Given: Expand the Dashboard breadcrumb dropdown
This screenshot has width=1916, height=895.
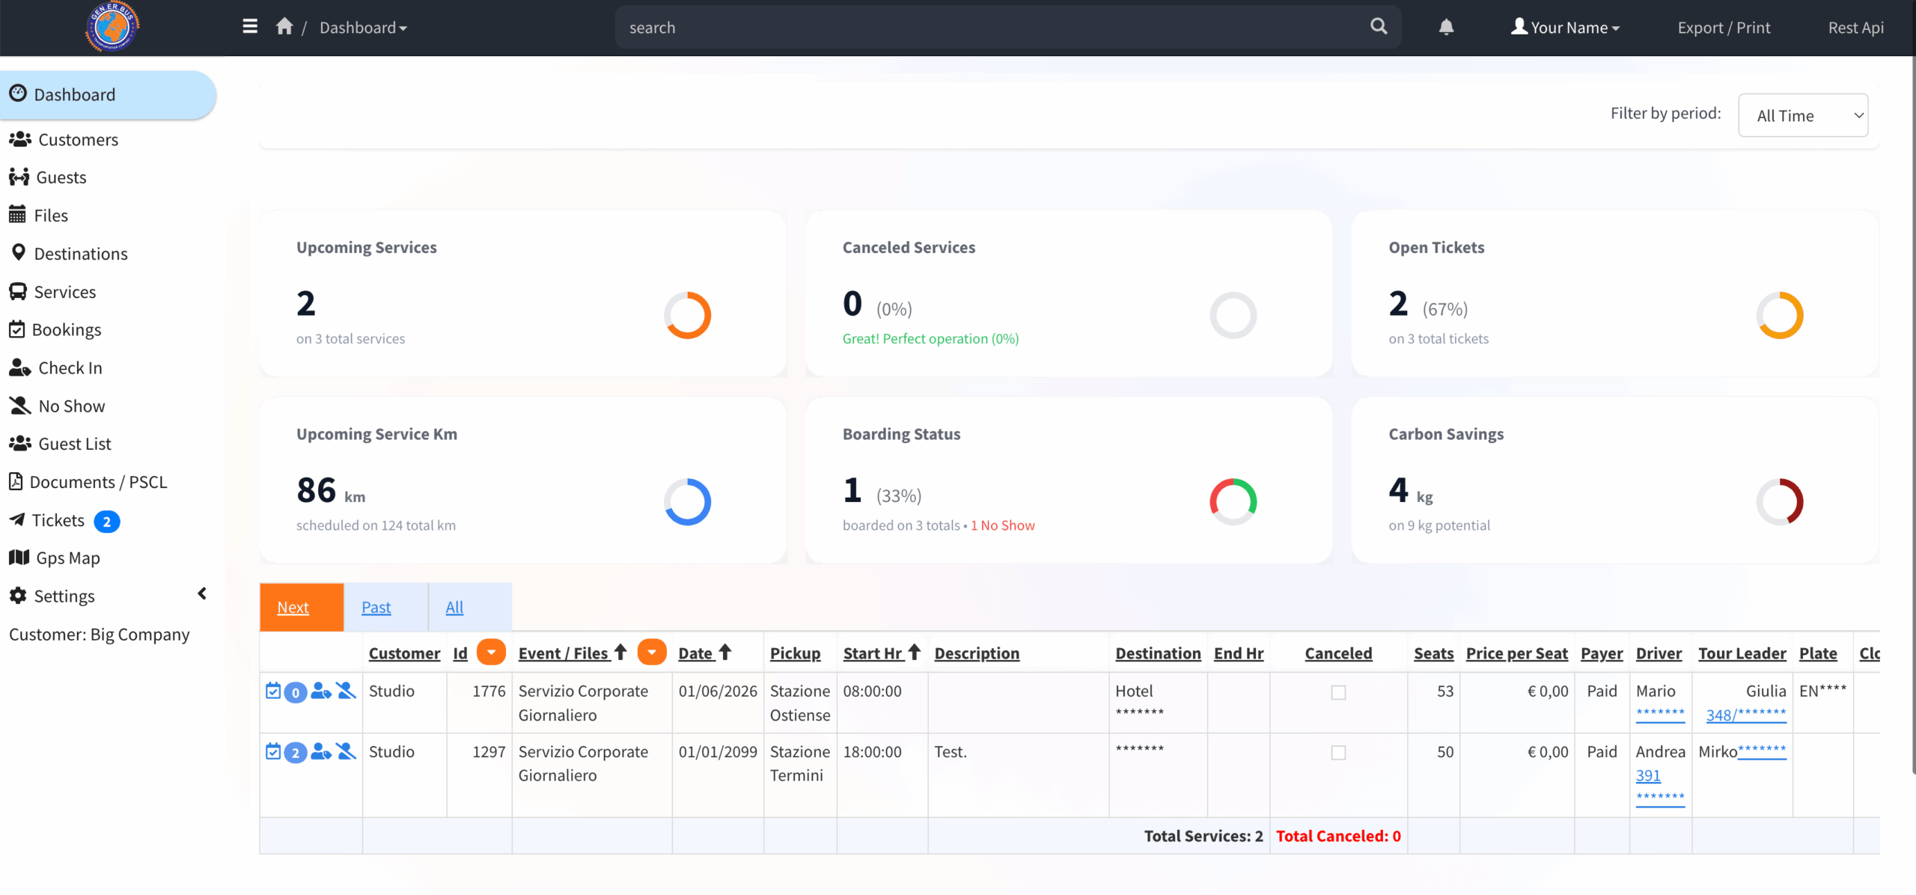Looking at the screenshot, I should click(363, 28).
